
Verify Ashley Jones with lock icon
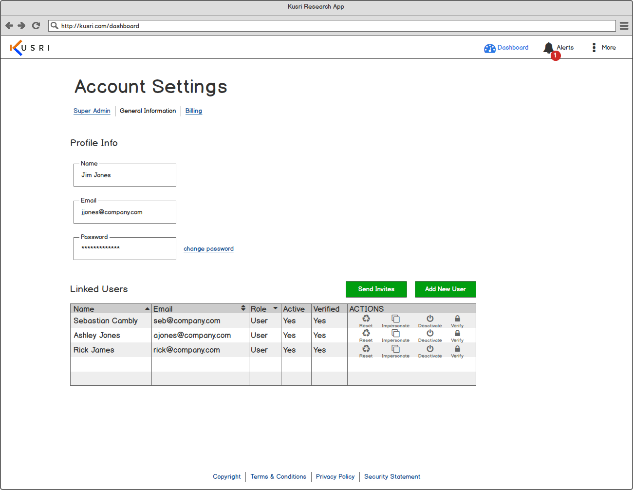pyautogui.click(x=457, y=336)
